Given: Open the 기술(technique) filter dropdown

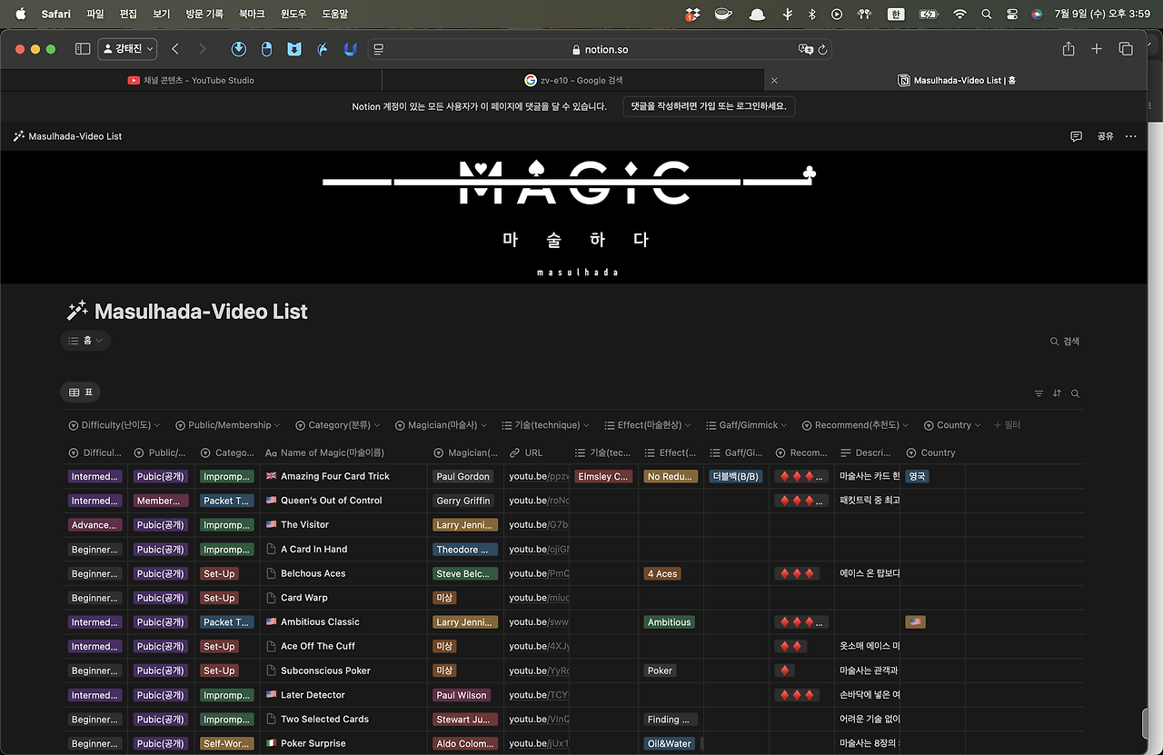Looking at the screenshot, I should point(545,425).
